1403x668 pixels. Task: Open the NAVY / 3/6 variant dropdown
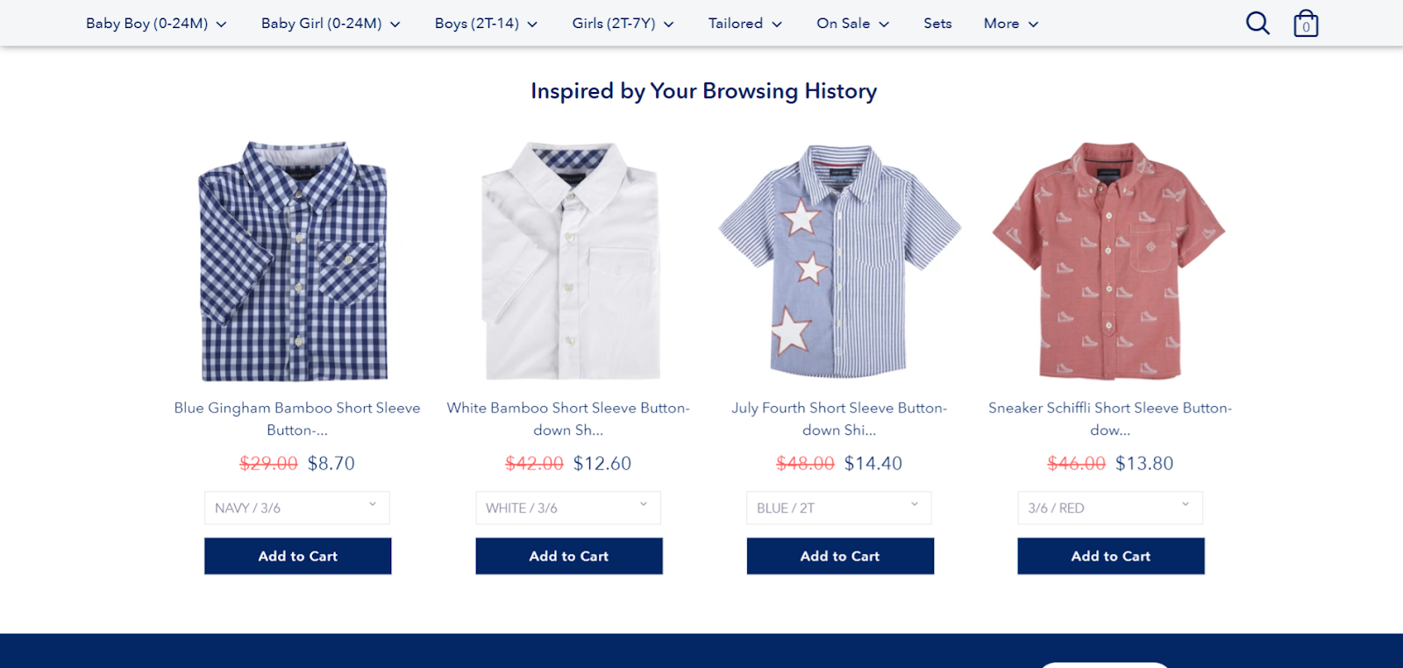pos(296,508)
